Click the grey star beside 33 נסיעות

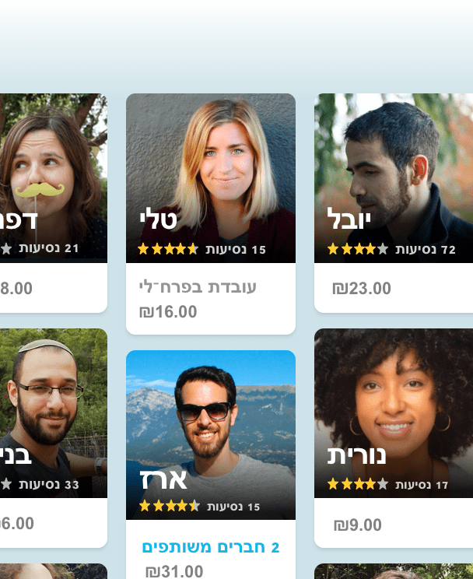click(6, 484)
